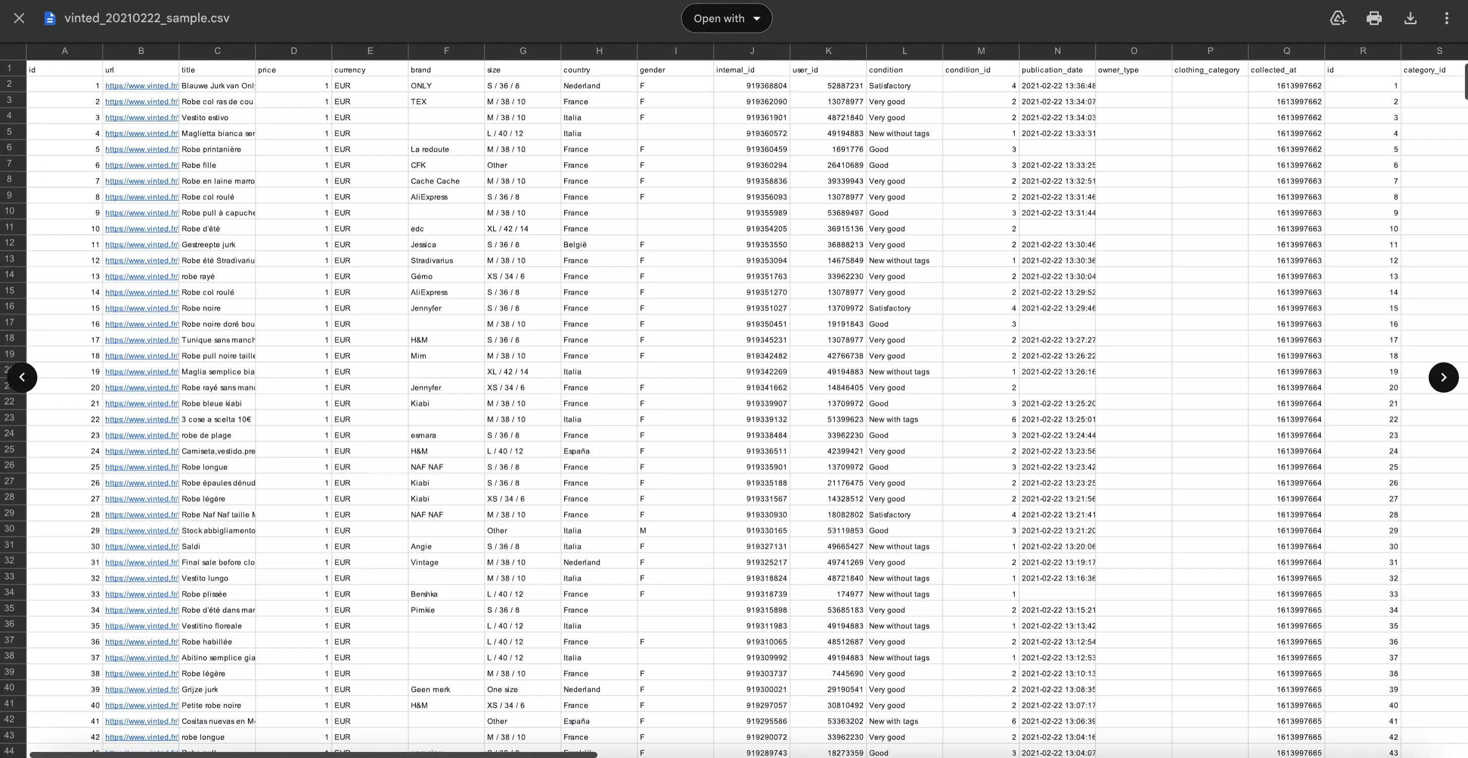Close the CSV file preview
Image resolution: width=1468 pixels, height=758 pixels.
19,18
